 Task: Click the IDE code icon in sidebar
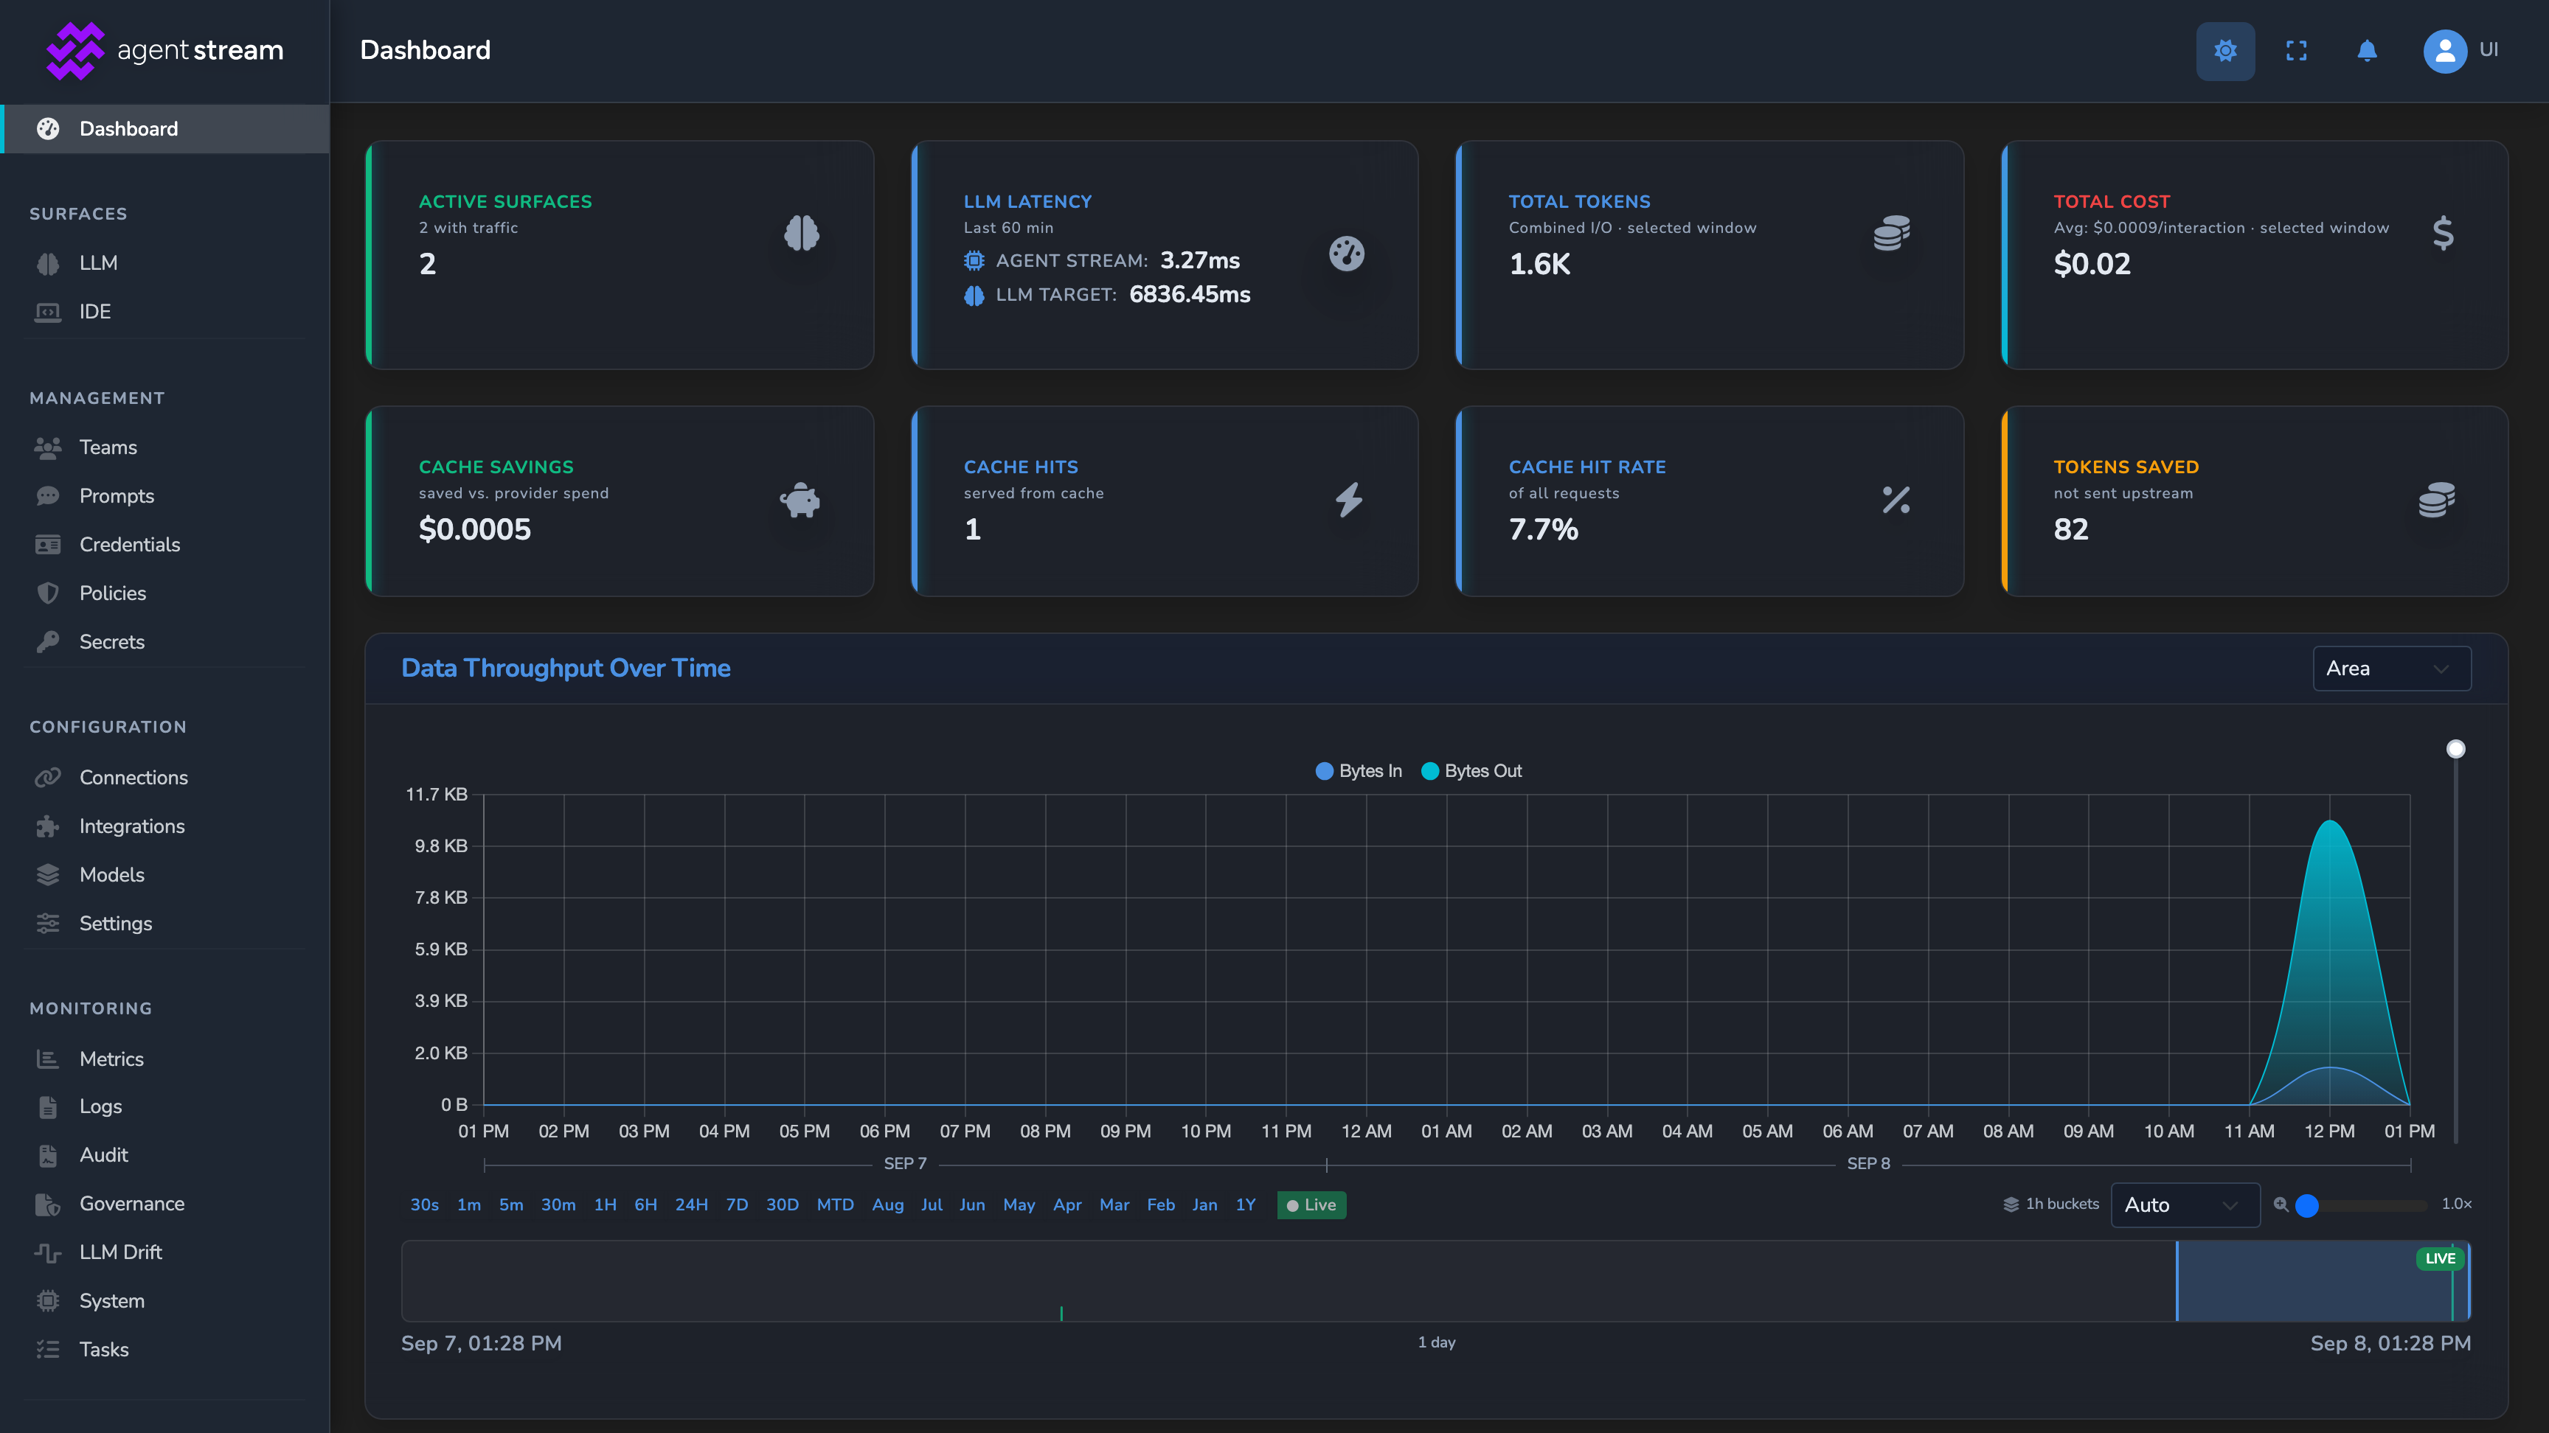tap(47, 312)
